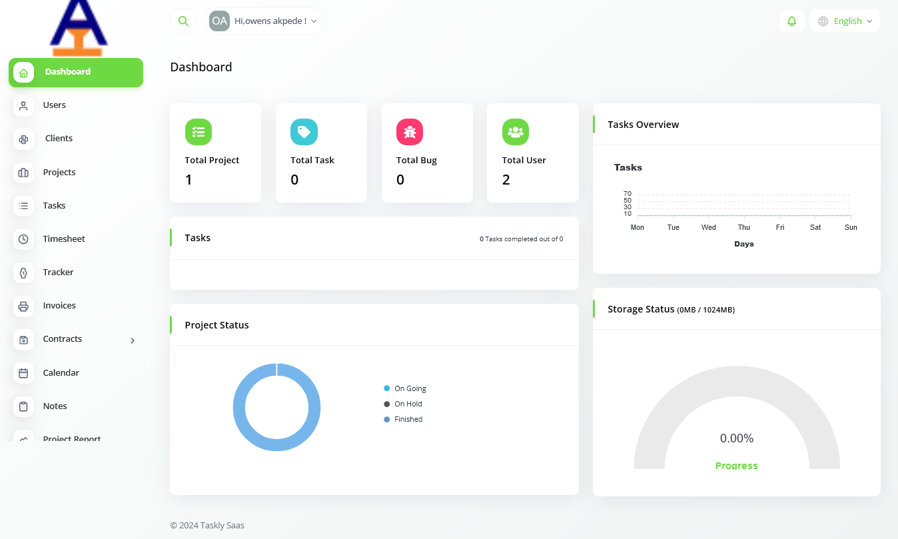Open the Users page link
The image size is (898, 539).
click(x=54, y=105)
